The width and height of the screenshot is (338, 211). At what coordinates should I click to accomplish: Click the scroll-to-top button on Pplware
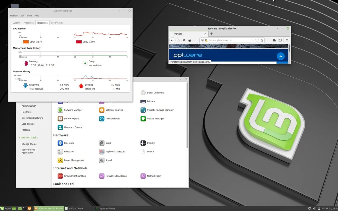[x=281, y=56]
